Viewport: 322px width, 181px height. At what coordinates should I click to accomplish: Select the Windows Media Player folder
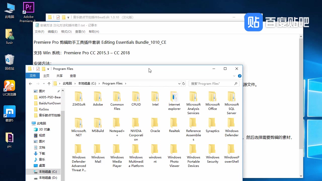coord(117,156)
